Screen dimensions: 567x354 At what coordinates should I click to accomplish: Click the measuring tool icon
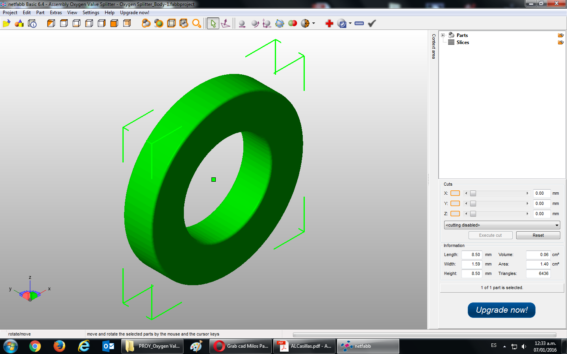pyautogui.click(x=342, y=24)
